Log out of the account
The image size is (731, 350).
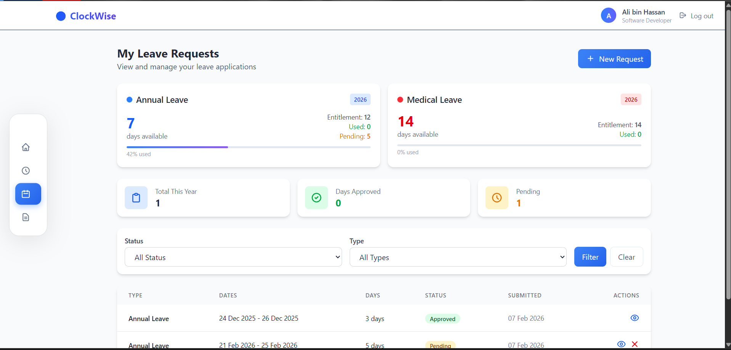697,16
